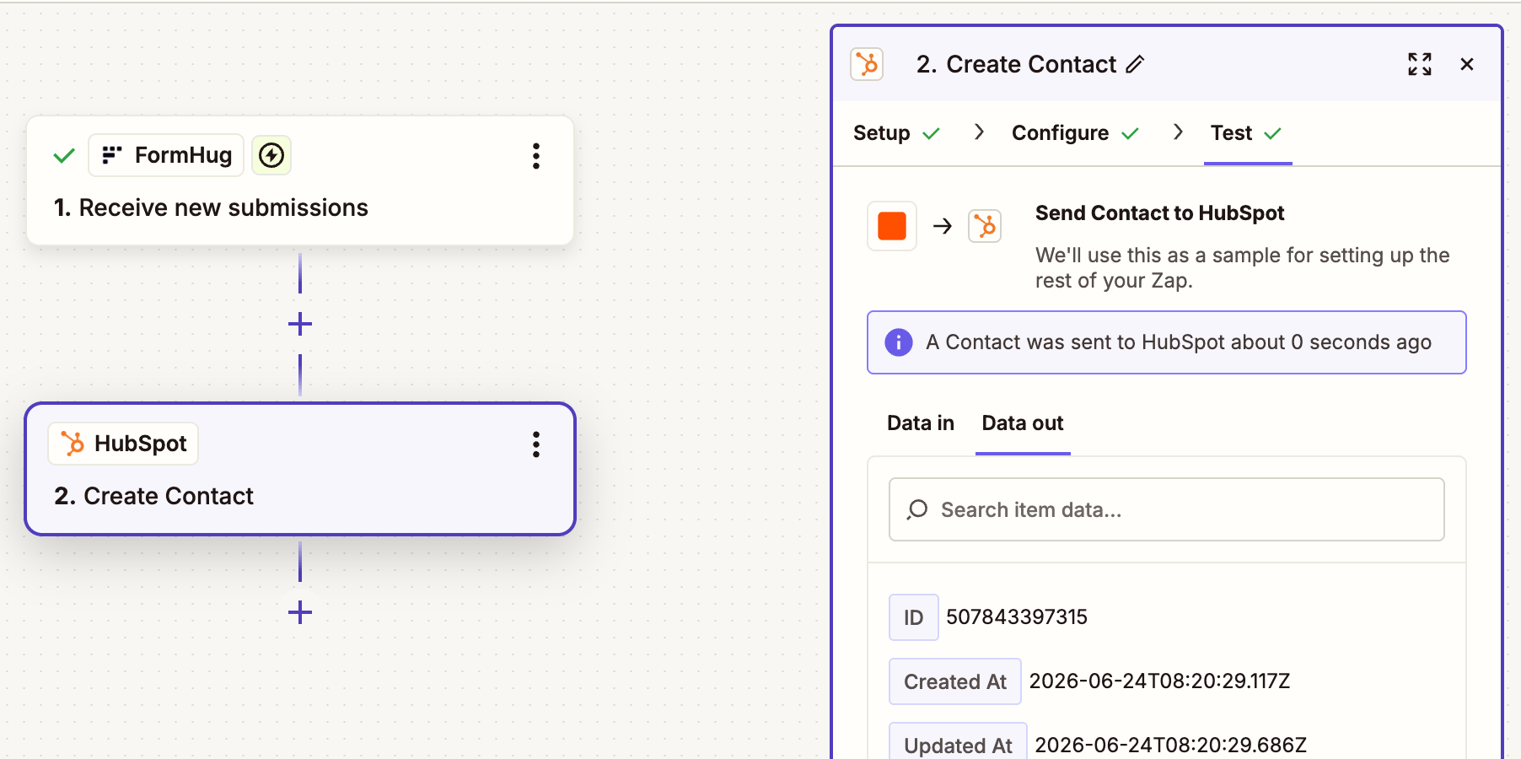Click the checkmark next to Test
This screenshot has width=1521, height=759.
click(x=1273, y=133)
